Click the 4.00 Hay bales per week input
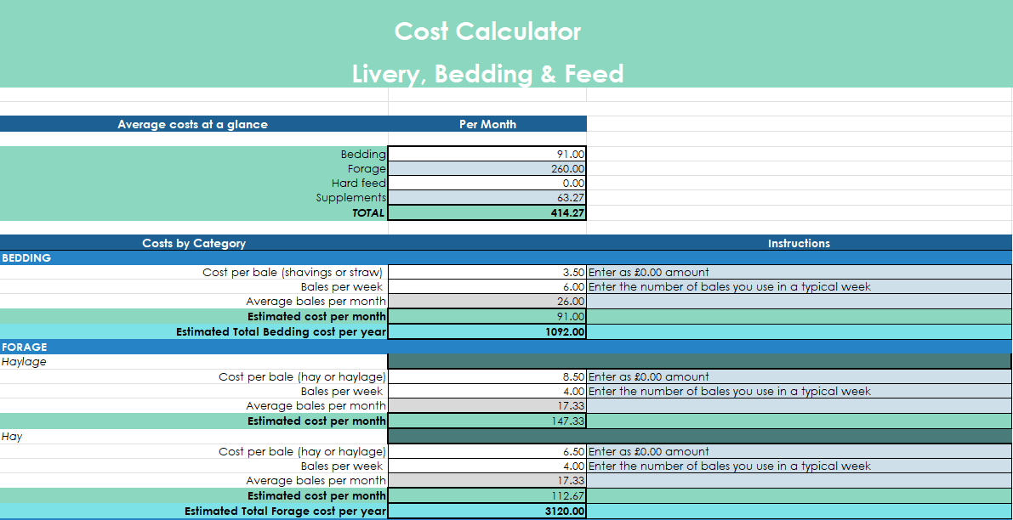 487,466
